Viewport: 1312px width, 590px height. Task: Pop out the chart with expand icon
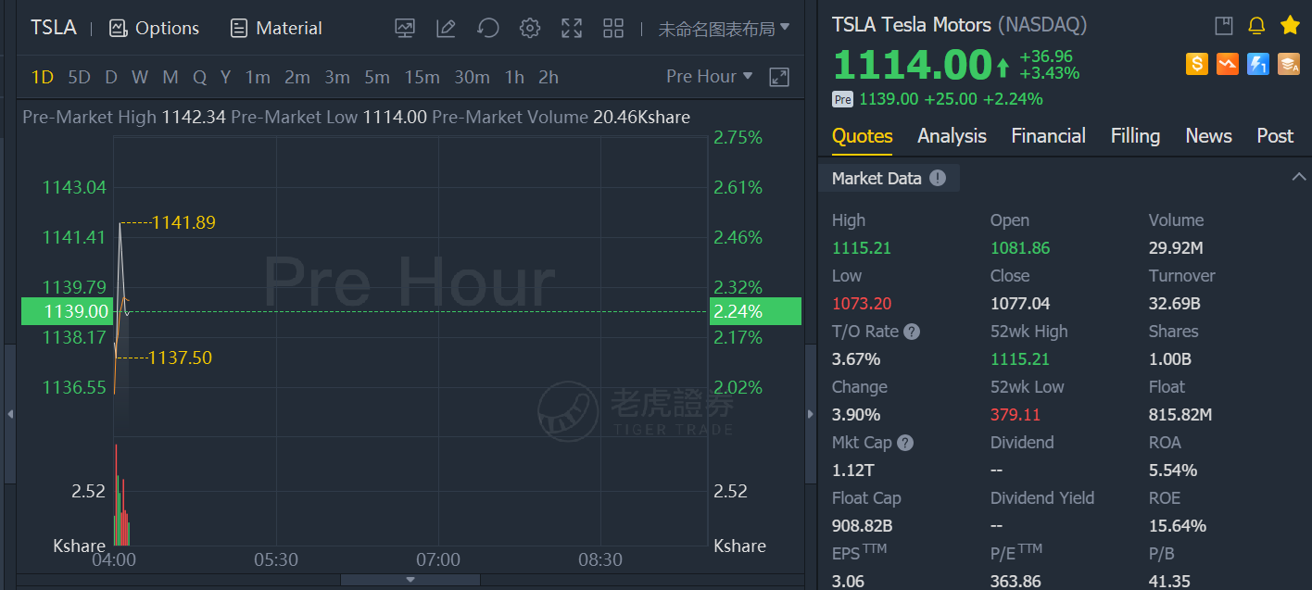[x=779, y=77]
